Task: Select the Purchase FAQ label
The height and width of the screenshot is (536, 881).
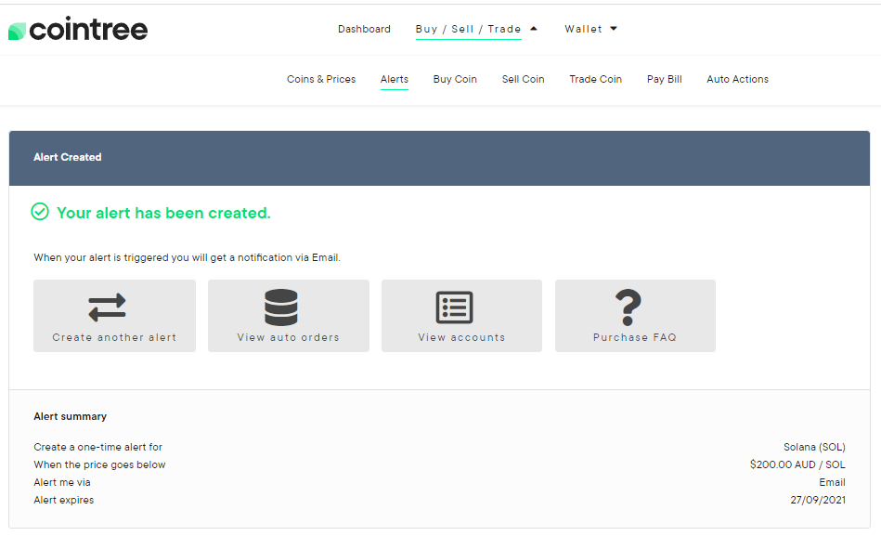Action: pyautogui.click(x=635, y=337)
